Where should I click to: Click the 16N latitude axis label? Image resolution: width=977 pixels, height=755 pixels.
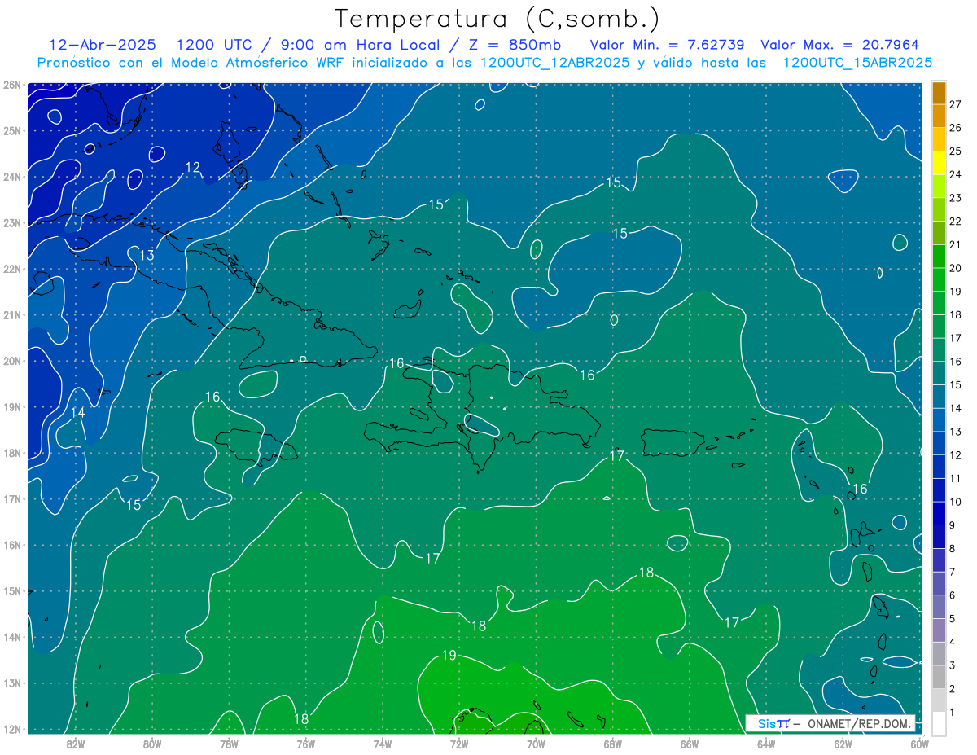(11, 545)
